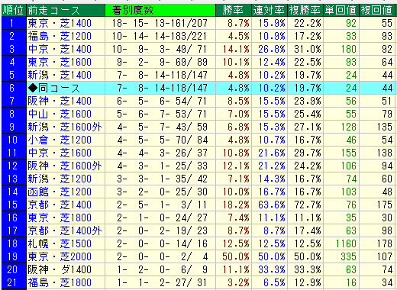
Task: Open the 福島・芝1200 course link
Action: point(60,36)
